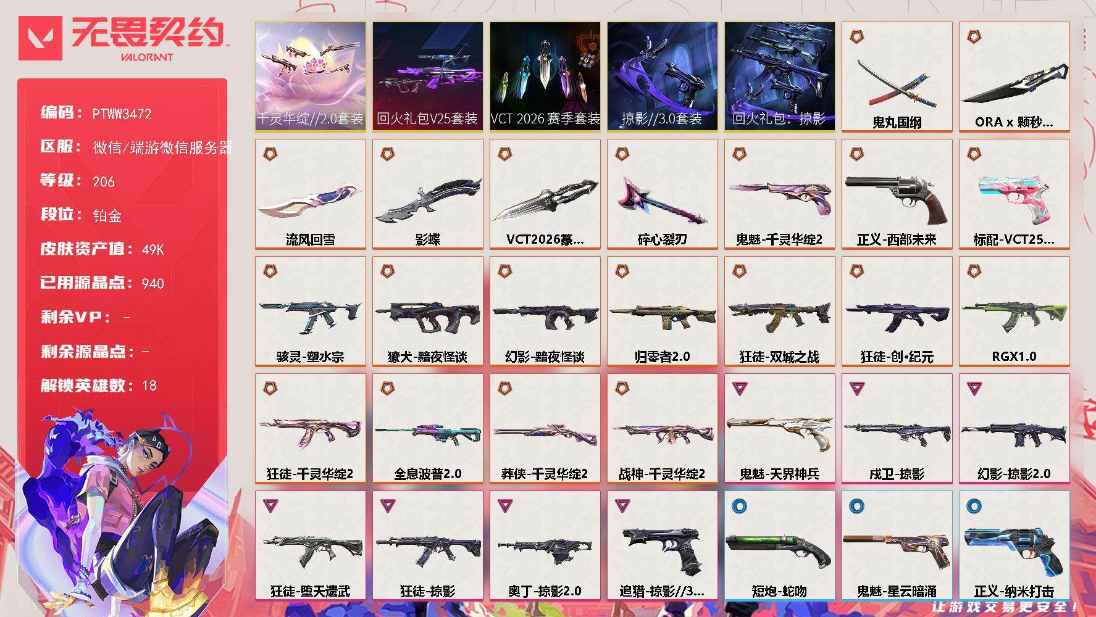Select the 归零者2.0 weapon card
The height and width of the screenshot is (617, 1096).
click(662, 311)
